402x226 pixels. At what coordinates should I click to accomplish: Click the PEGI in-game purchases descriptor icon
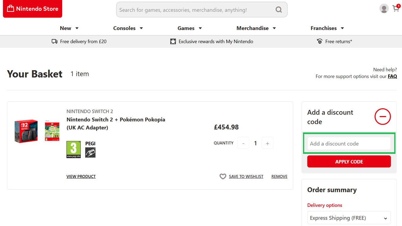(90, 153)
